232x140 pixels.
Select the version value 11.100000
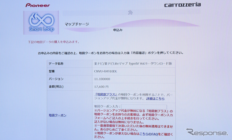point(102,79)
